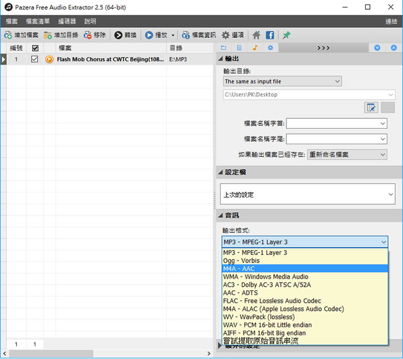The width and height of the screenshot is (403, 359).
Task: Open the home page house icon
Action: coord(257,35)
